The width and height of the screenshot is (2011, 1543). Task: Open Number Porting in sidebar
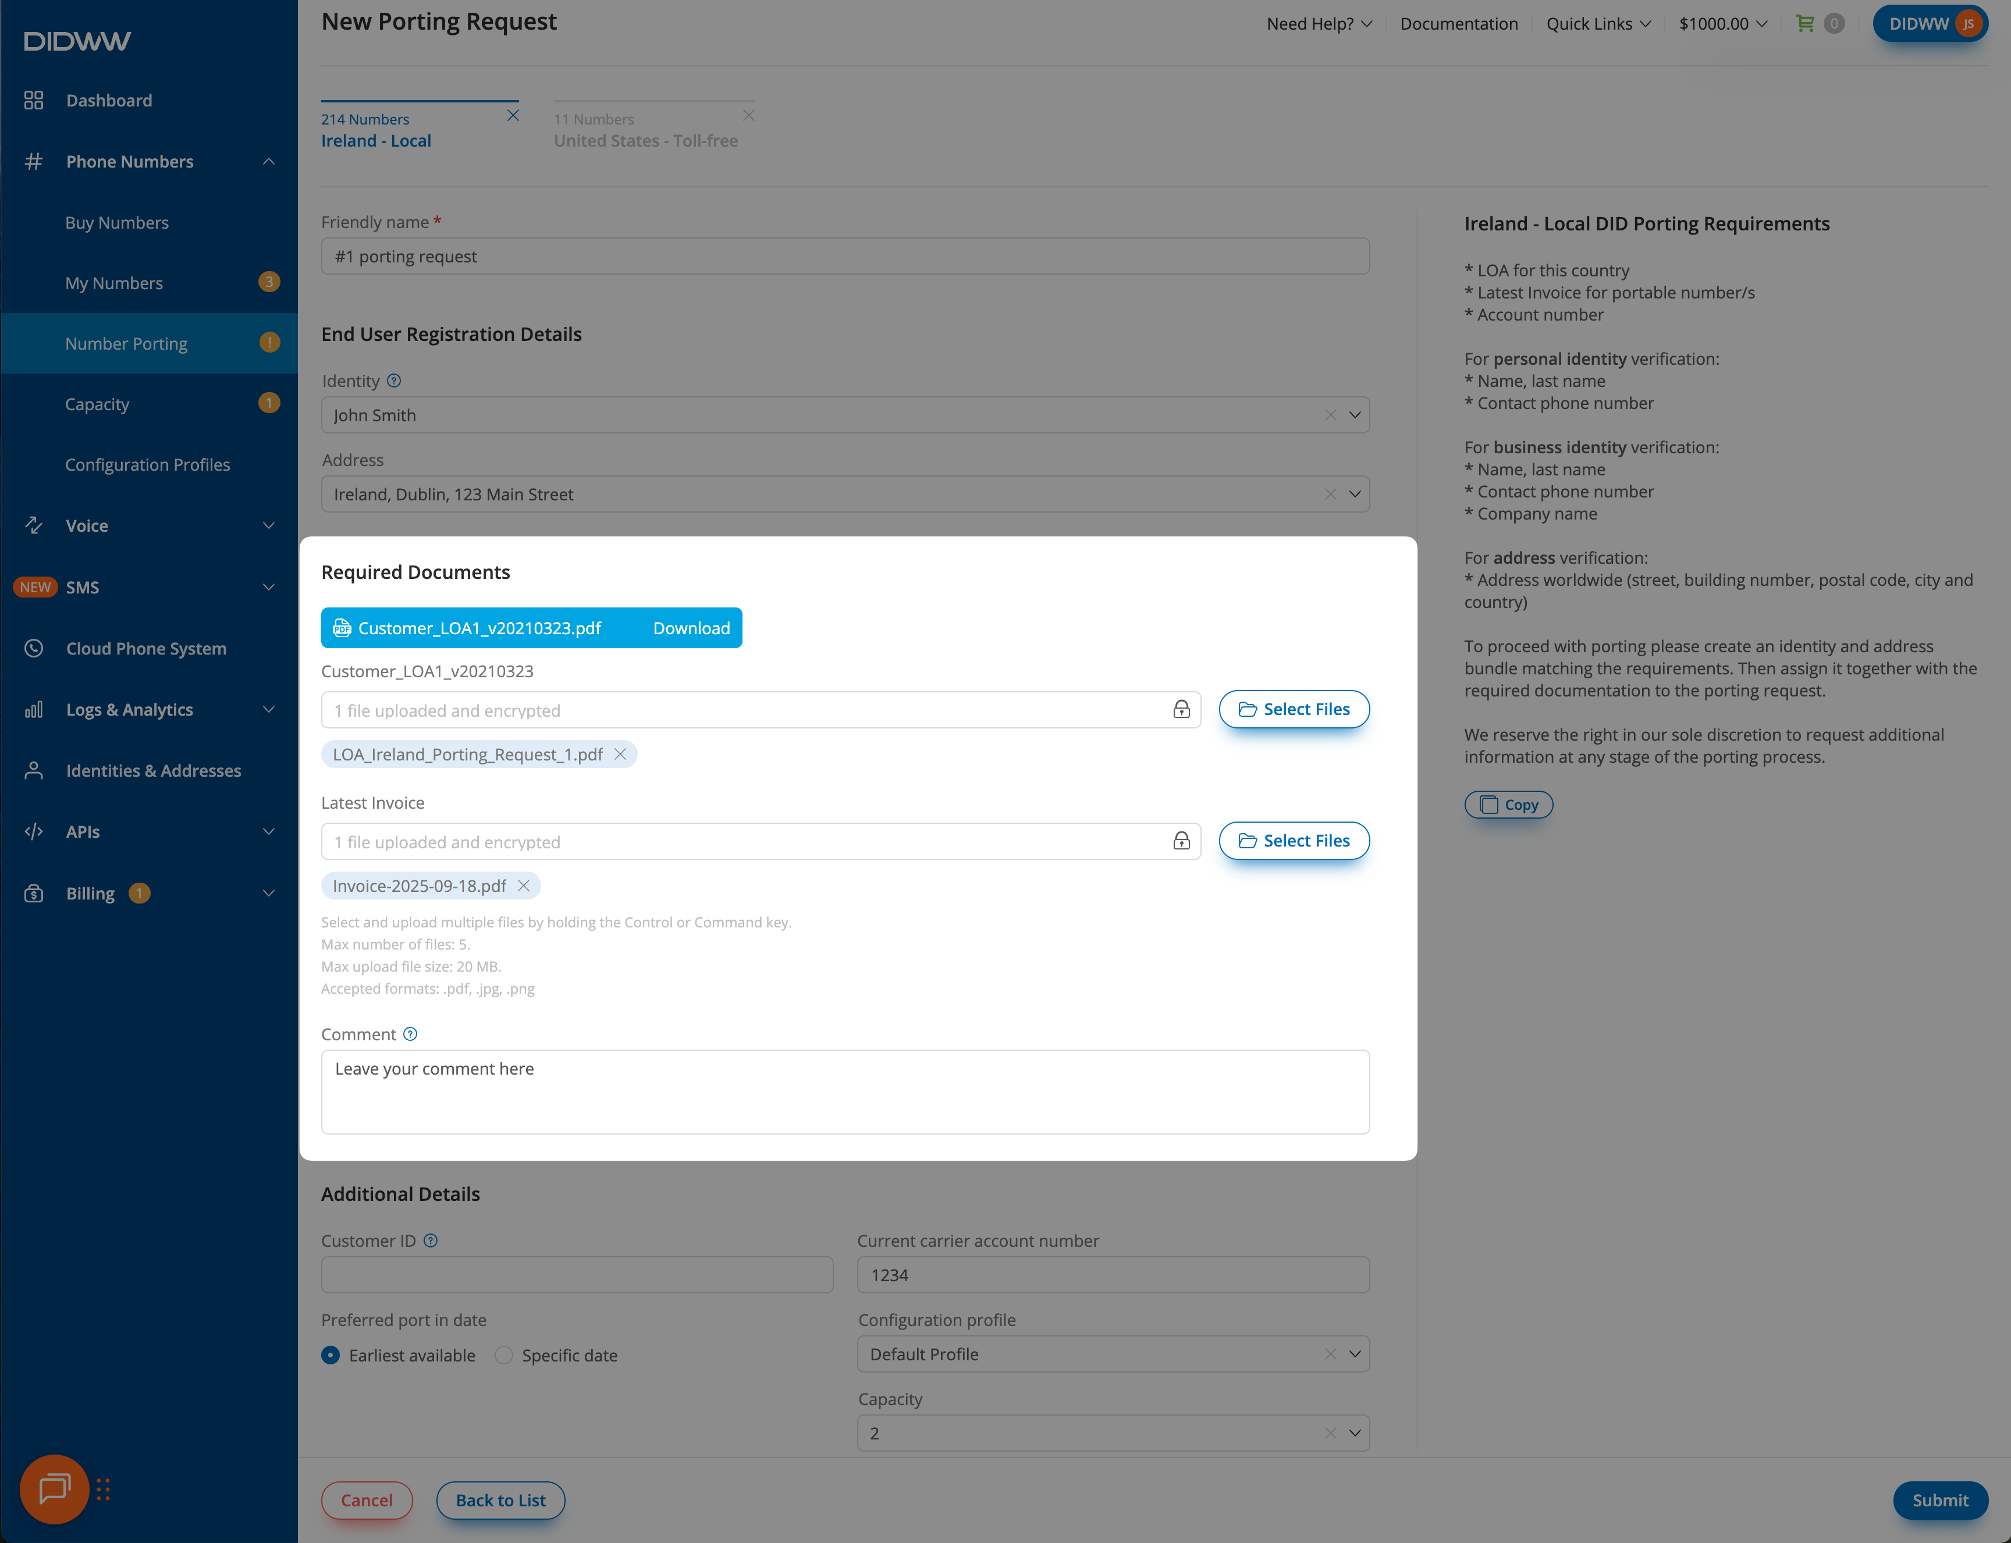127,343
